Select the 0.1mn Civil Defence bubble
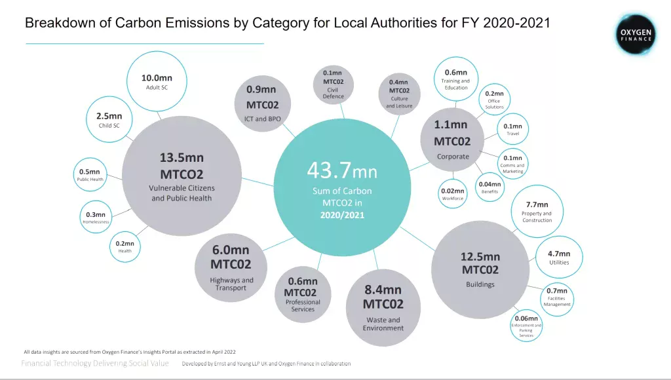Viewport: 671px width, 380px height. [x=333, y=85]
